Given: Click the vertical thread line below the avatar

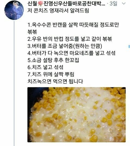Looking at the screenshot, I should coord(14,84).
